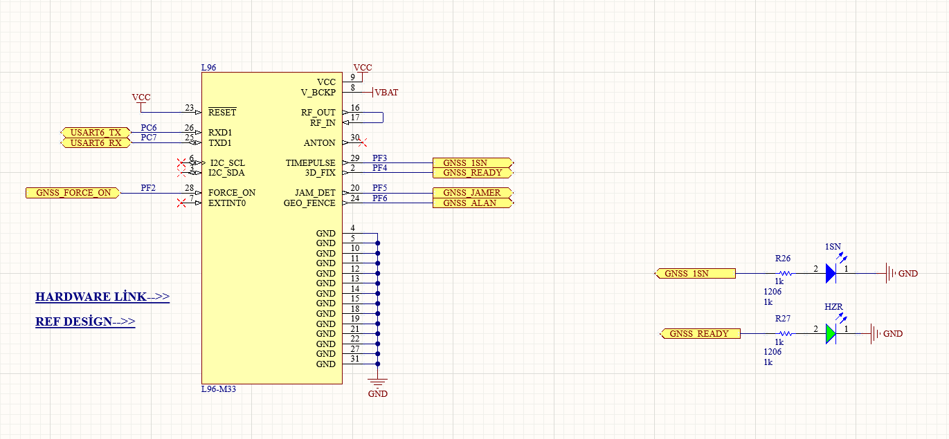Click the 3D_FIX pin name
949x439 pixels.
320,173
